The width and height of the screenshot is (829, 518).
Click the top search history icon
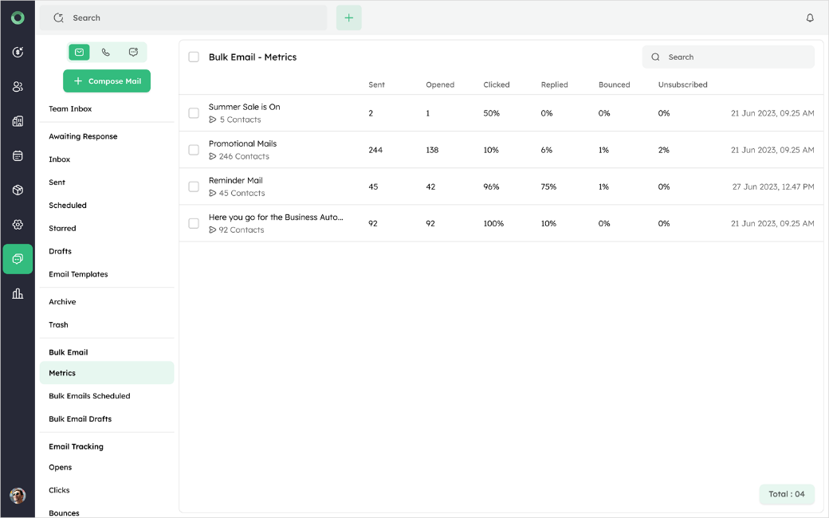pos(59,18)
